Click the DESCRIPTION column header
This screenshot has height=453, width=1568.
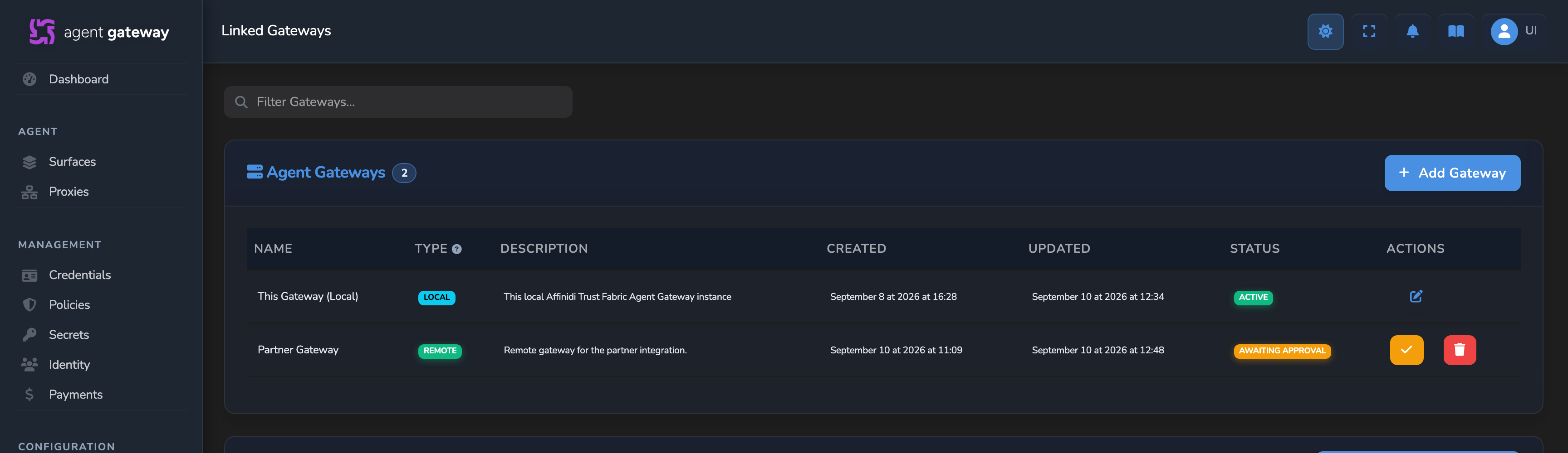[x=544, y=249]
